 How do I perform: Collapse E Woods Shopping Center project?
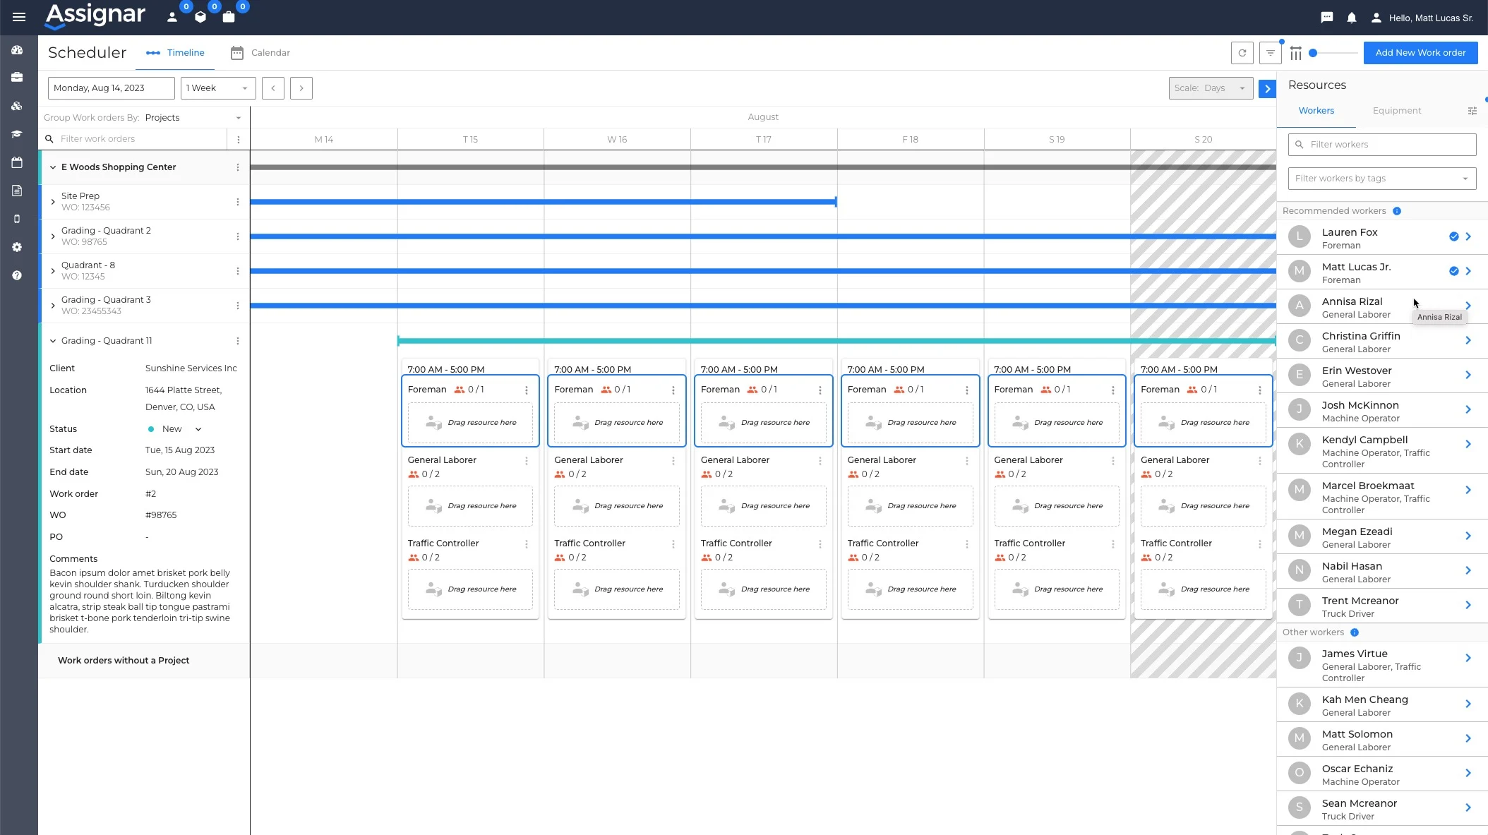click(x=53, y=167)
